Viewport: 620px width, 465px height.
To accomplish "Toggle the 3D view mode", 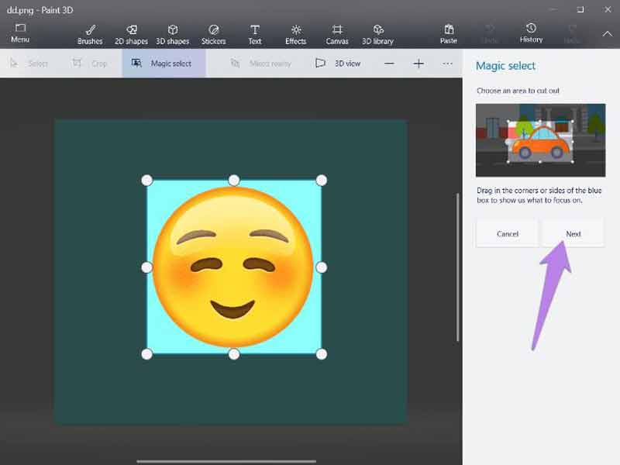I will click(338, 64).
